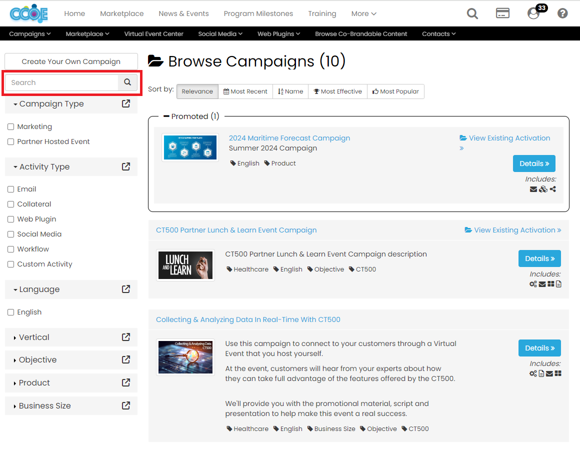Tick the English language checkbox
Image resolution: width=580 pixels, height=452 pixels.
coord(11,312)
